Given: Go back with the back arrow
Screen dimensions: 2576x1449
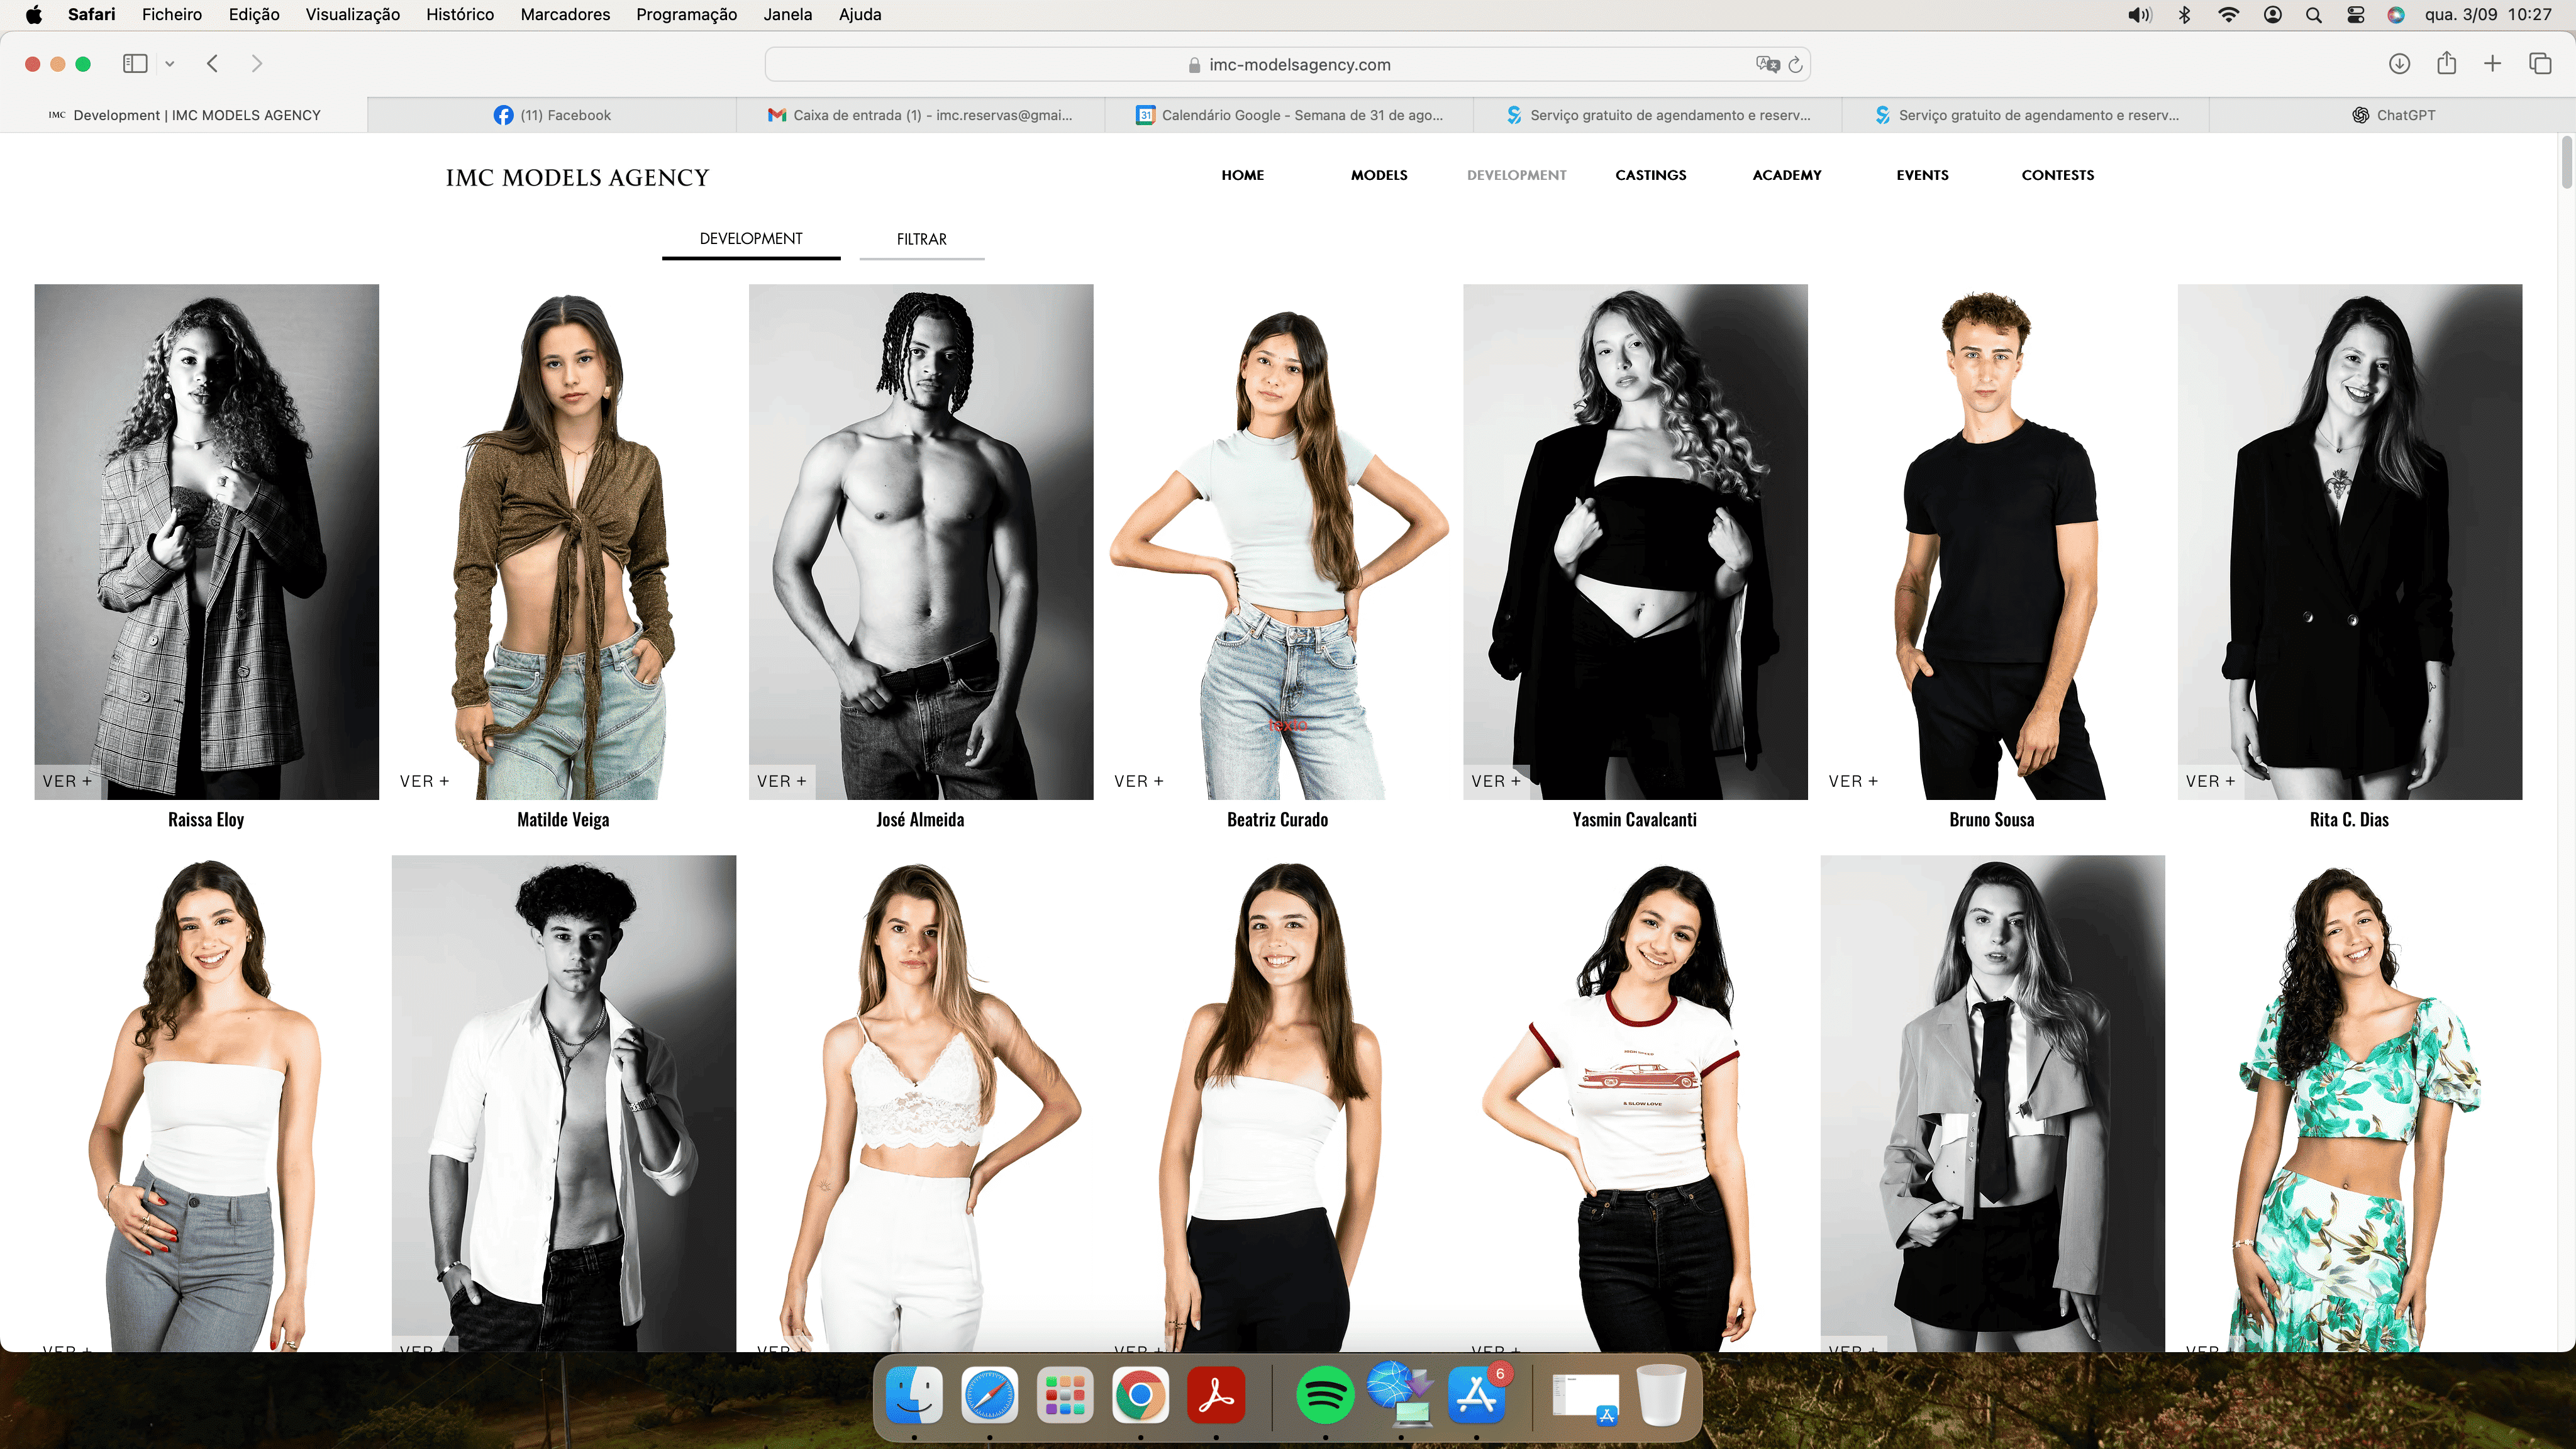Looking at the screenshot, I should tap(212, 64).
